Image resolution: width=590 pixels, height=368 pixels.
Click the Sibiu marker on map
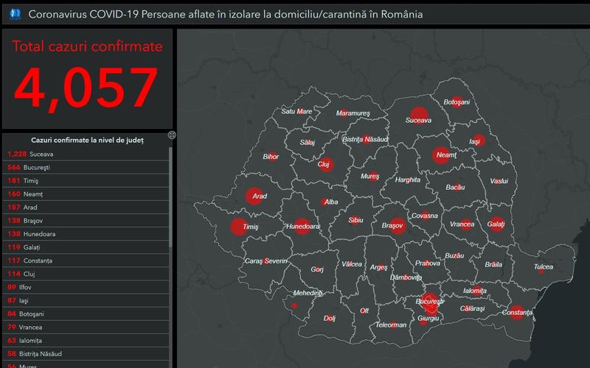[x=354, y=220]
